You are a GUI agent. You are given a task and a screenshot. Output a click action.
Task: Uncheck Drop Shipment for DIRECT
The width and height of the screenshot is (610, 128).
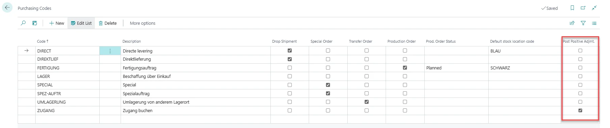(289, 50)
